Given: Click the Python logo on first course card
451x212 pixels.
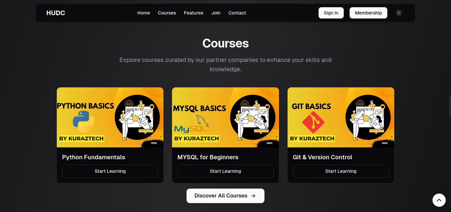Looking at the screenshot, I should click(x=84, y=122).
